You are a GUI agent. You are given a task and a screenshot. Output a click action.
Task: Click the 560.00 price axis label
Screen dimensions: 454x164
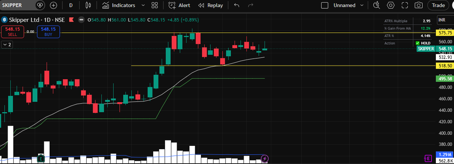[445, 42]
